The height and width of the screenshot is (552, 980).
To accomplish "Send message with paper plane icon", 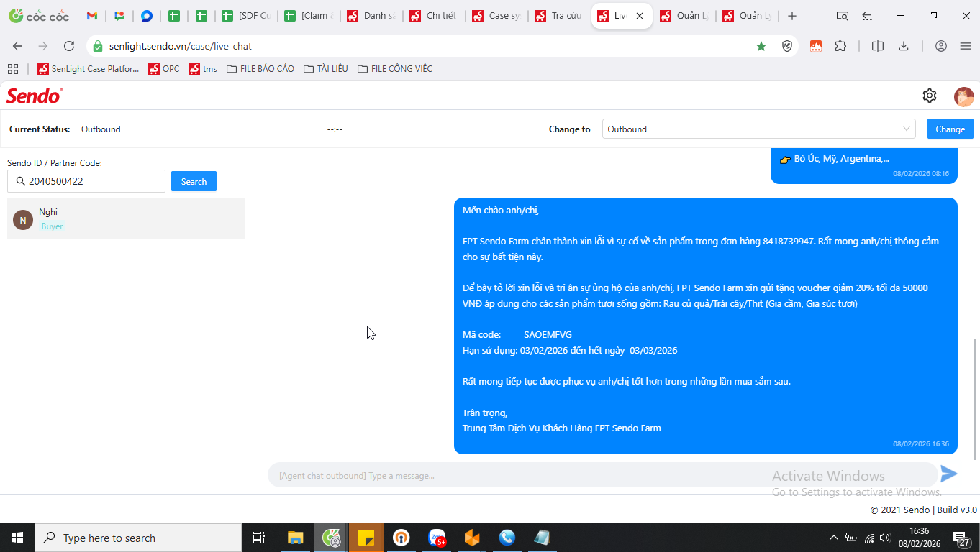I will tap(949, 474).
